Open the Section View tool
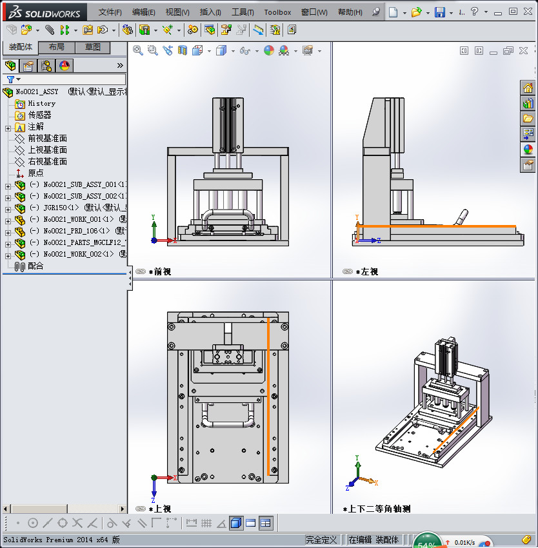538x548 pixels. click(x=183, y=50)
